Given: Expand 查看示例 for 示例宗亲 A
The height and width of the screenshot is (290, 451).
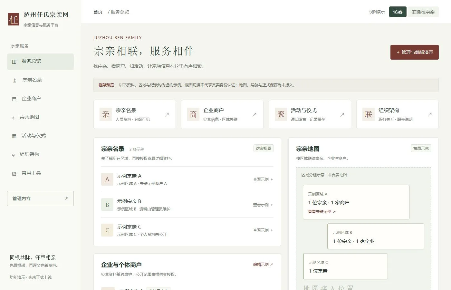Looking at the screenshot, I should coord(263,179).
